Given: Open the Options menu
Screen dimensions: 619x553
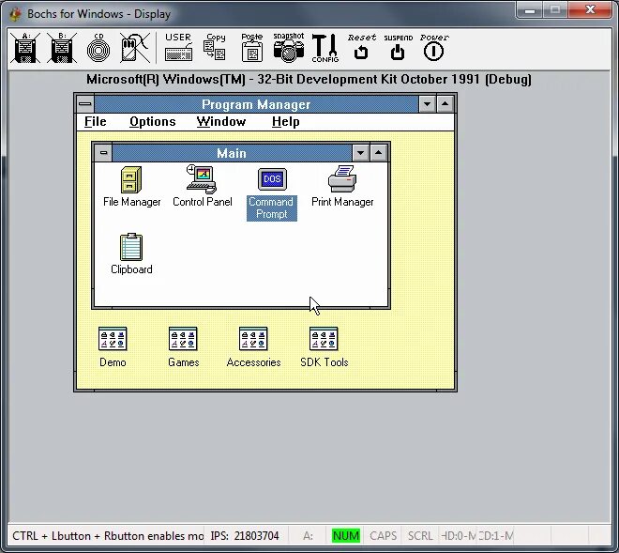Looking at the screenshot, I should (x=152, y=121).
